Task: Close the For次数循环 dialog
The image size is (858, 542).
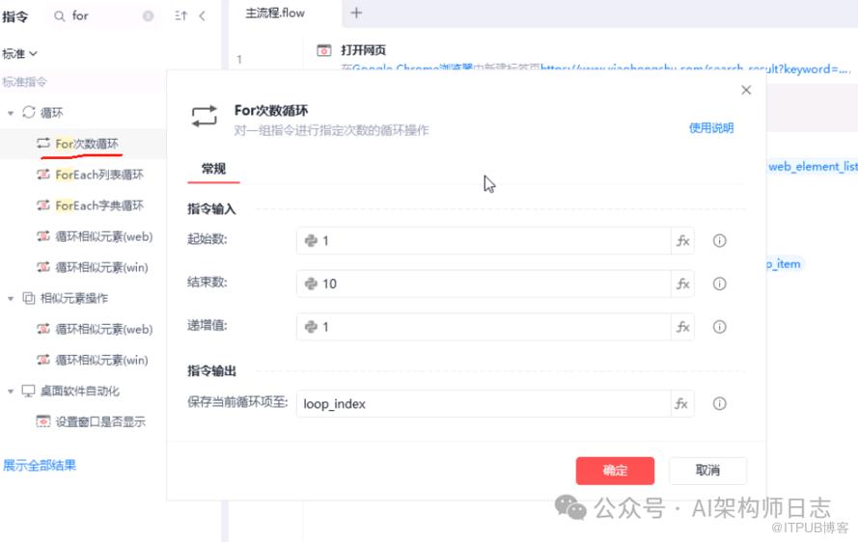Action: pos(746,91)
